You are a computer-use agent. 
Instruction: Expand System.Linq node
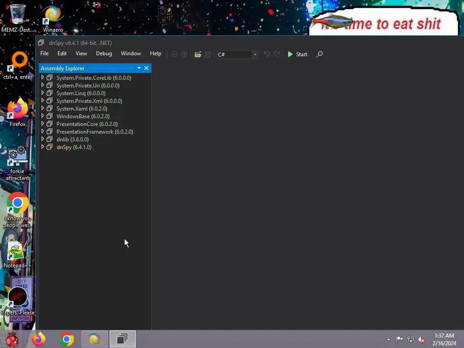tap(43, 92)
